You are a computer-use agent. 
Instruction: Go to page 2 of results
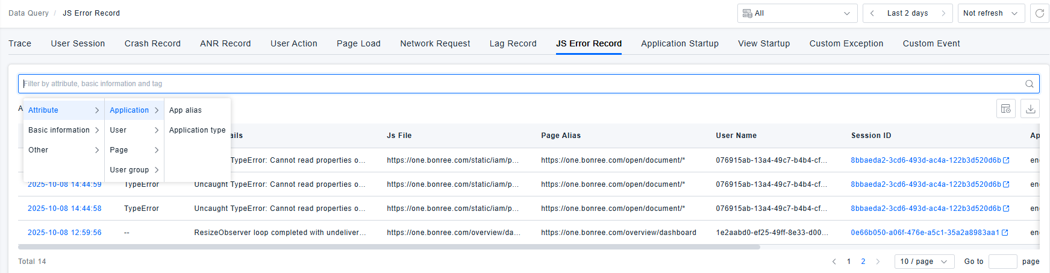863,262
